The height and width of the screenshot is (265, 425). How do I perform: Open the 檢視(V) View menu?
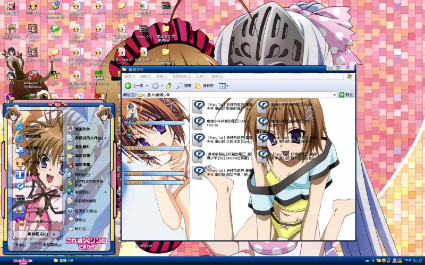(x=161, y=76)
